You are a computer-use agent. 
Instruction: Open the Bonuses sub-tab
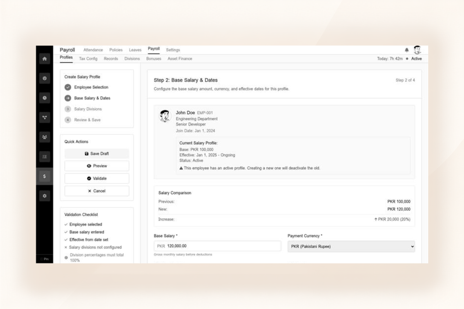coord(154,59)
